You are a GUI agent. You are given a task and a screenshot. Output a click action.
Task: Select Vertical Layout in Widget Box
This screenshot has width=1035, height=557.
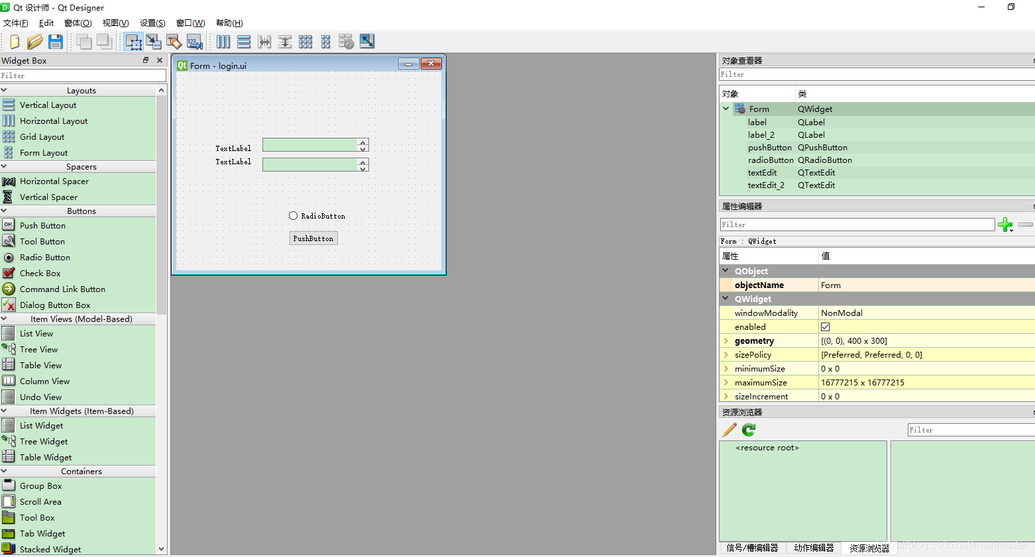(x=48, y=105)
